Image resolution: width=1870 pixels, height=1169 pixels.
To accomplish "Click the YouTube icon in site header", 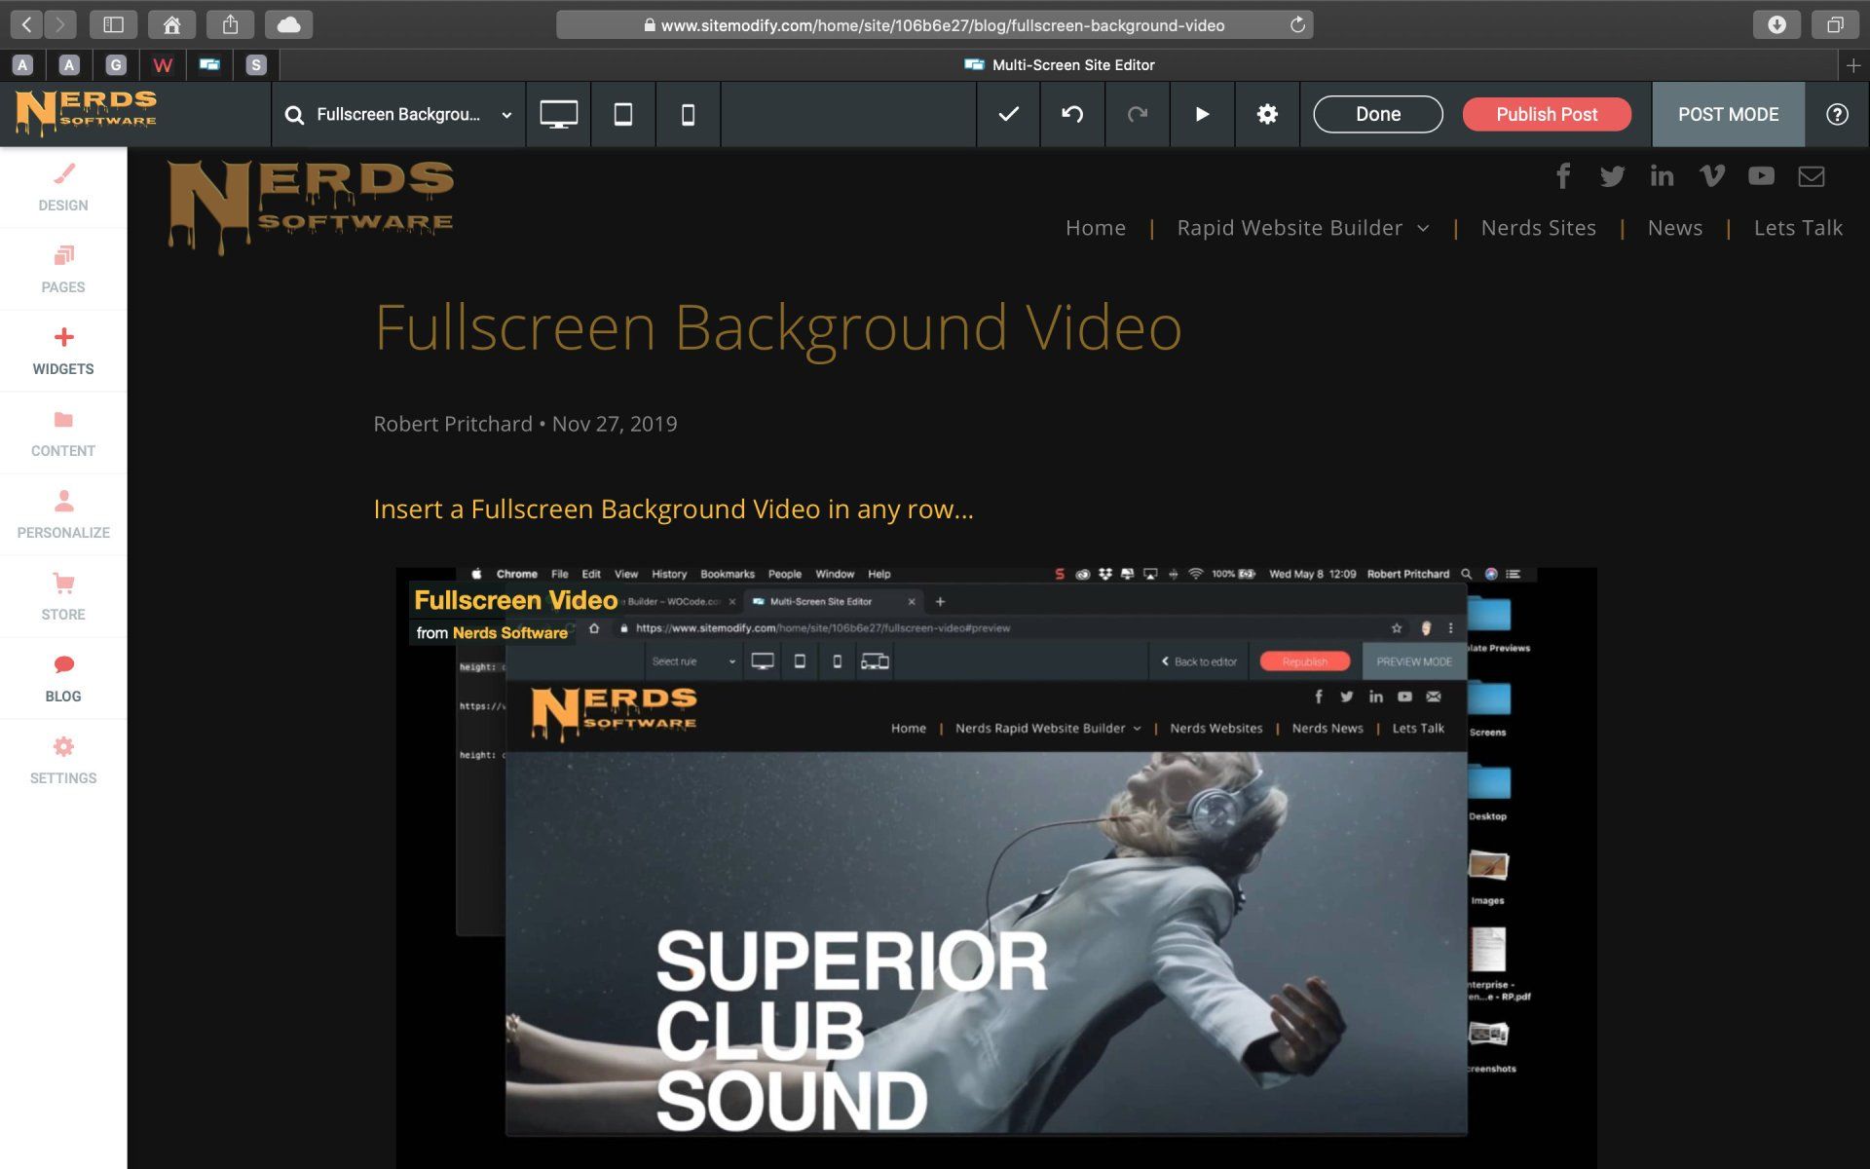I will point(1761,175).
